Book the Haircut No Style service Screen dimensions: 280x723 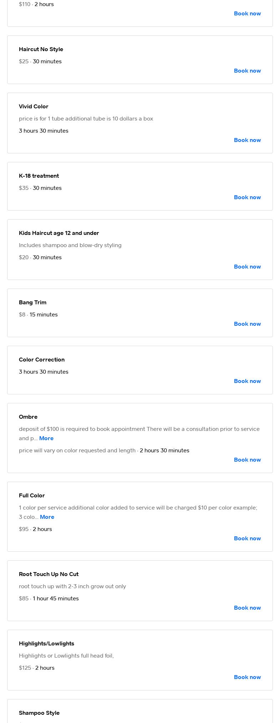click(x=247, y=71)
